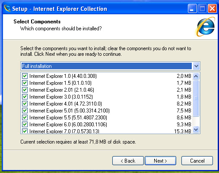Screen dimensions: 219x173
Task: Click the scroll down arrow in components list
Action: pos(196,129)
